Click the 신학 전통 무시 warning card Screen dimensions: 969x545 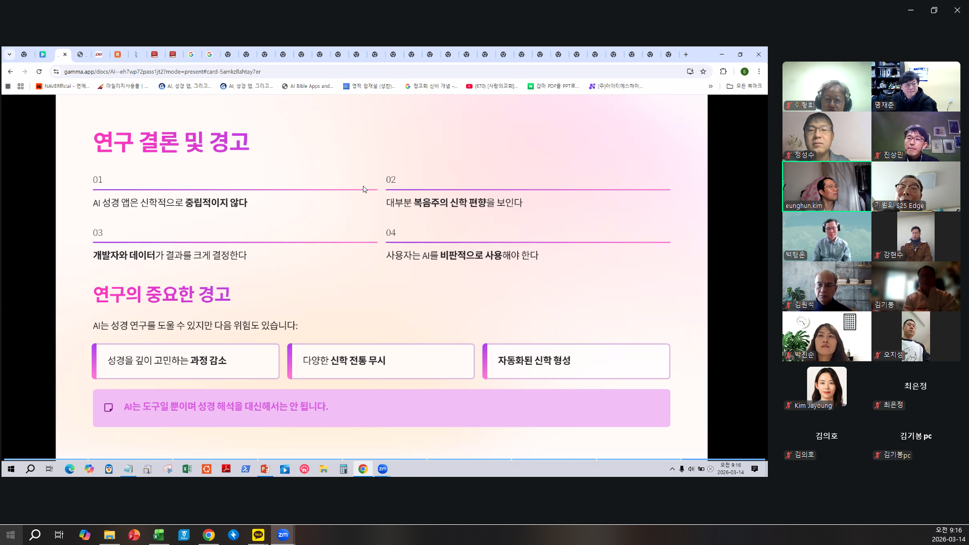[x=381, y=361]
